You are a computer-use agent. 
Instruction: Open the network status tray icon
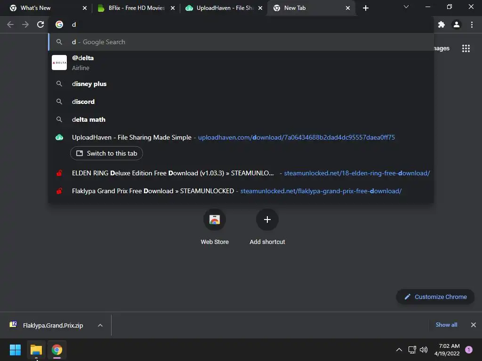click(412, 350)
